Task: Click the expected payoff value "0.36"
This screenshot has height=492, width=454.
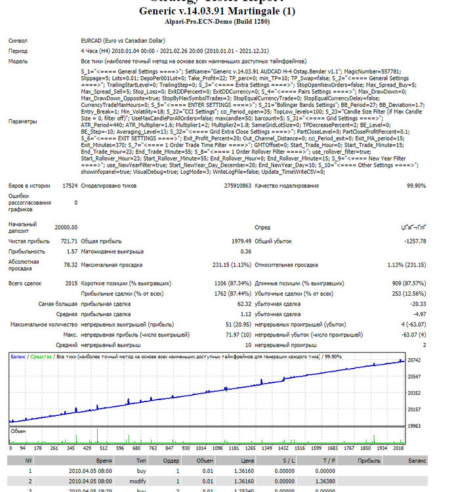Action: pyautogui.click(x=246, y=252)
